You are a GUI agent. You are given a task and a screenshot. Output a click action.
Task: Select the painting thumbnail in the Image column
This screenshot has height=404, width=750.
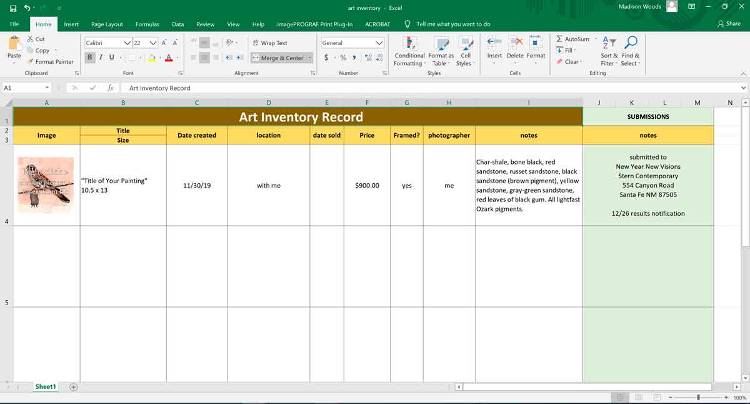pos(46,185)
